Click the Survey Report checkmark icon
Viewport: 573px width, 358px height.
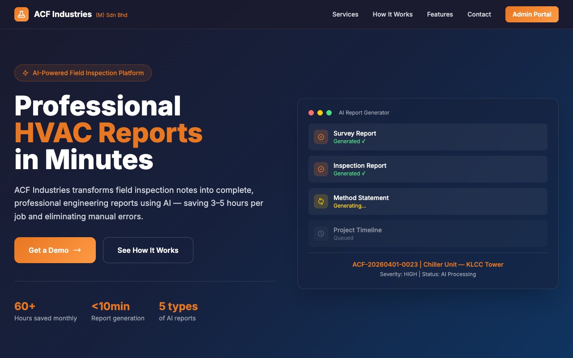(x=321, y=137)
